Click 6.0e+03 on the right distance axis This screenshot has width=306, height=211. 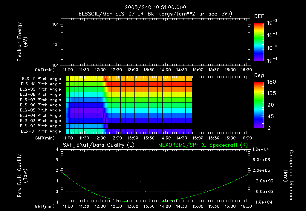pyautogui.click(x=261, y=160)
